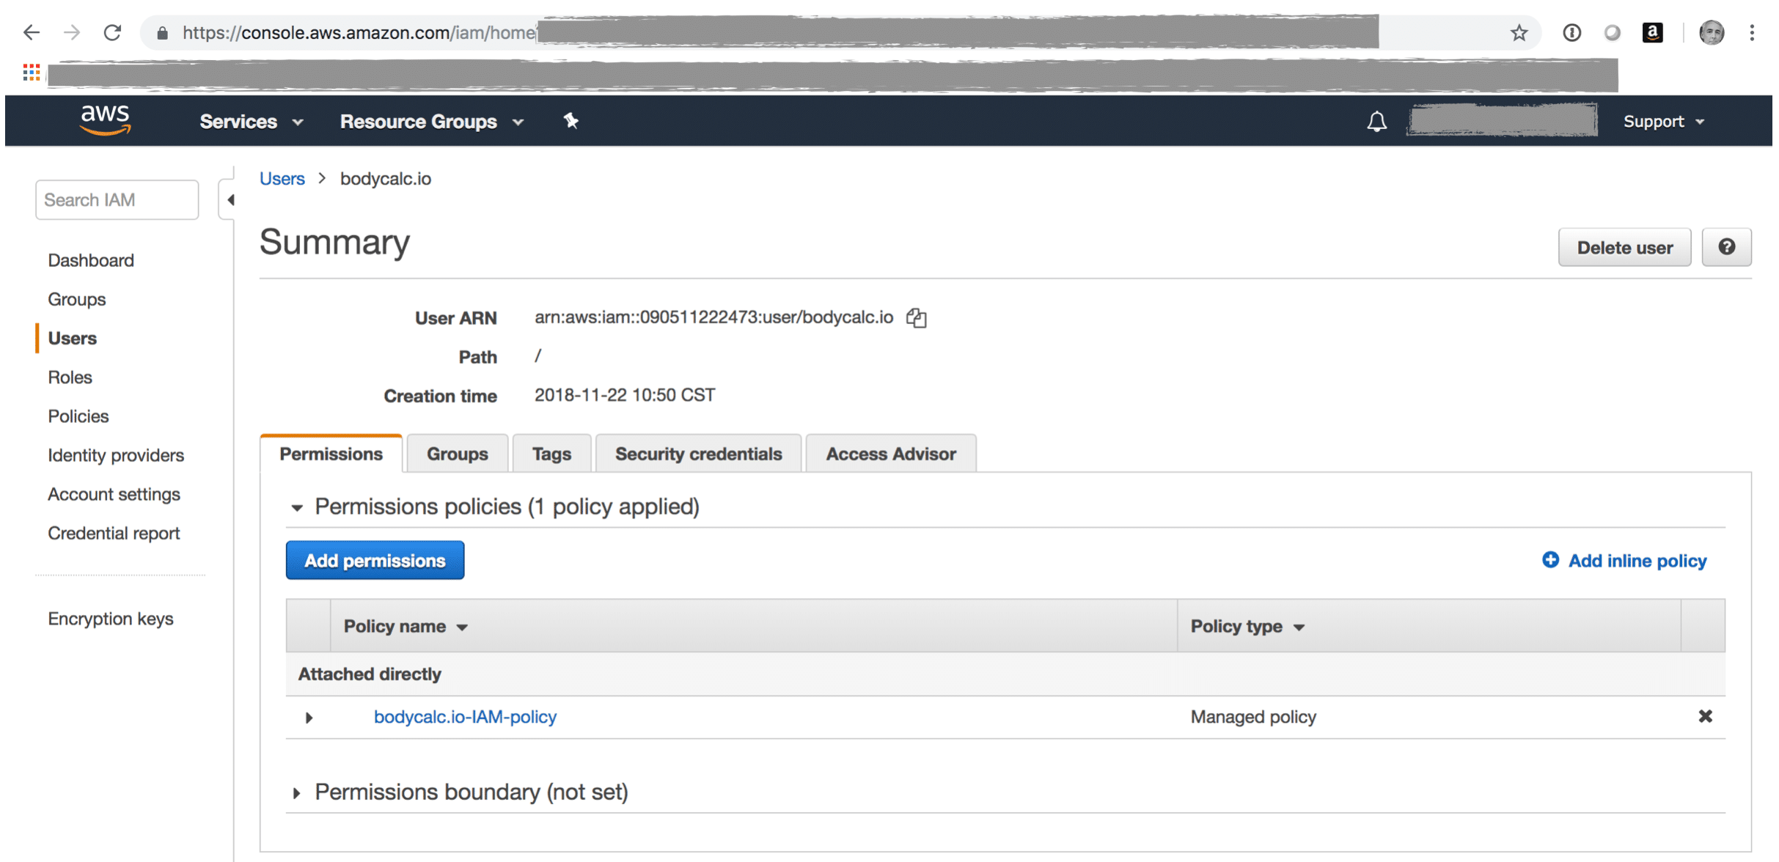Image resolution: width=1779 pixels, height=862 pixels.
Task: Select the User ARN text value
Action: (714, 317)
